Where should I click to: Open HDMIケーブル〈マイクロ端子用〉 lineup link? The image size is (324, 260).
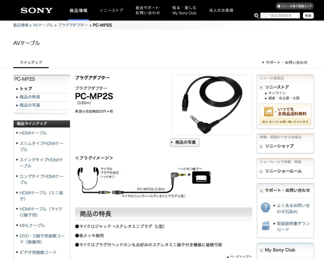[41, 212]
